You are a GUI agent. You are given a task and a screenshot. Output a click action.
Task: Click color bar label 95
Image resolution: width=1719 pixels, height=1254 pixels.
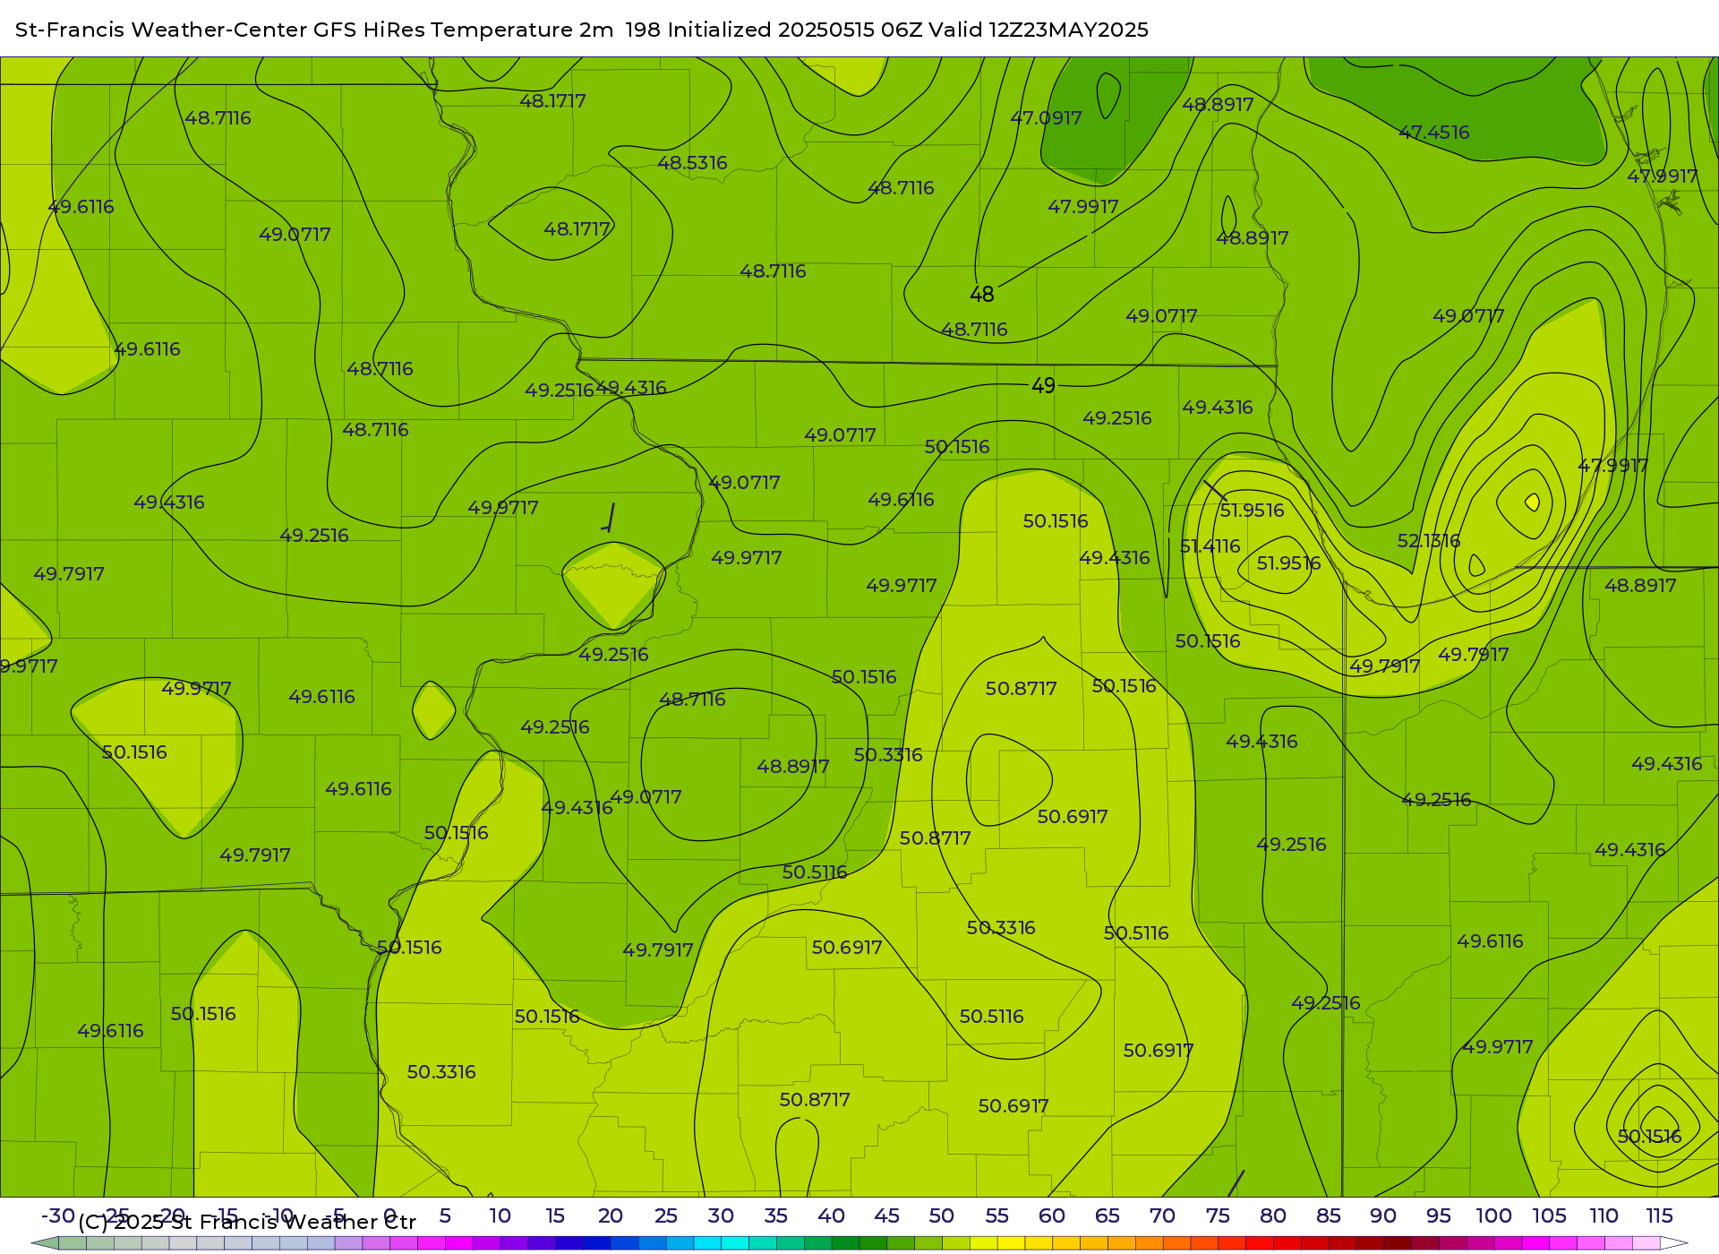tap(1439, 1216)
